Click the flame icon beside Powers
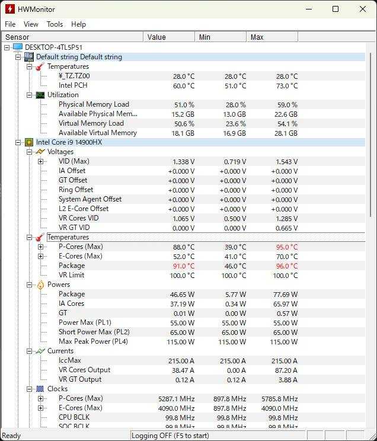 [x=40, y=285]
